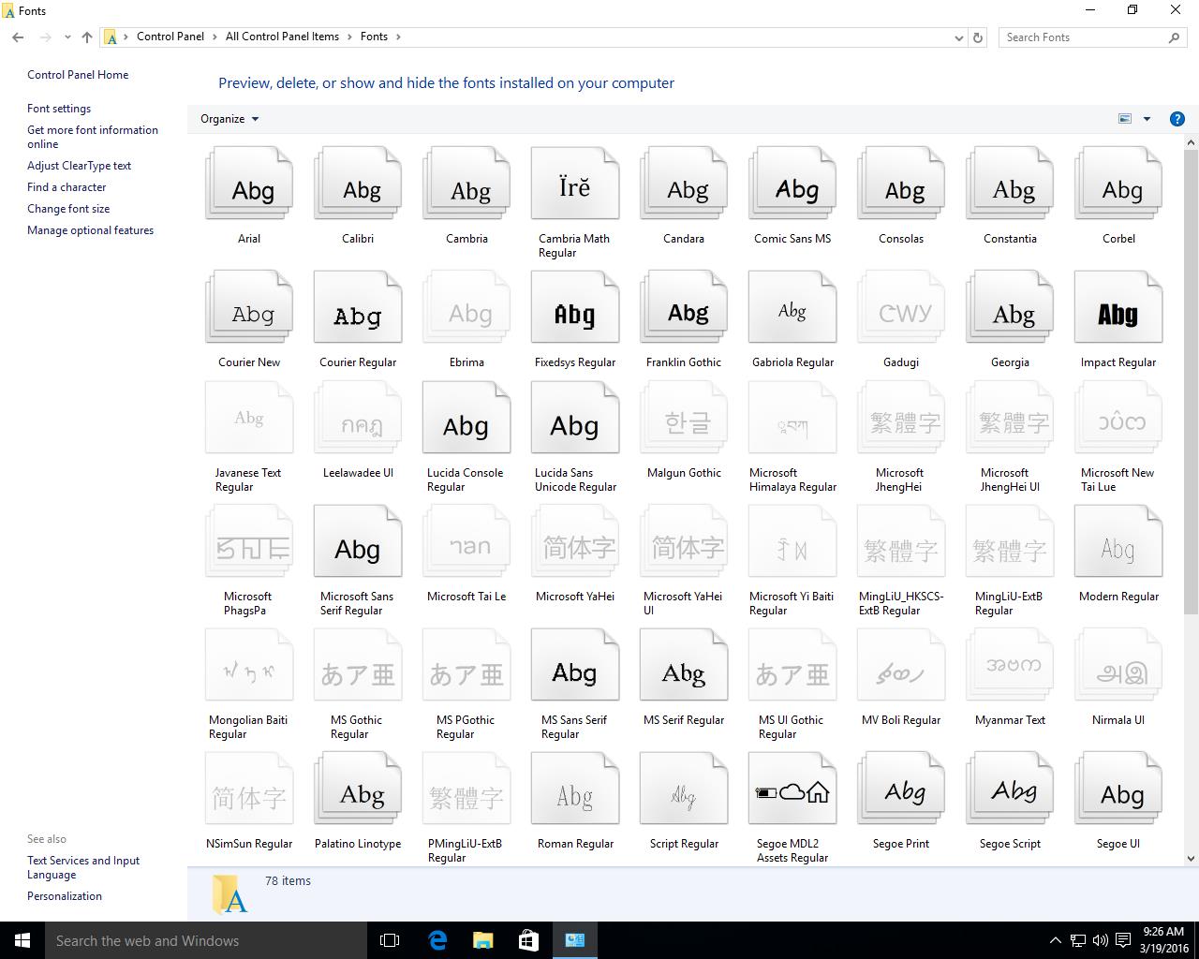The width and height of the screenshot is (1199, 959).
Task: Expand the Fonts breadcrumb chevron
Action: pyautogui.click(x=398, y=37)
